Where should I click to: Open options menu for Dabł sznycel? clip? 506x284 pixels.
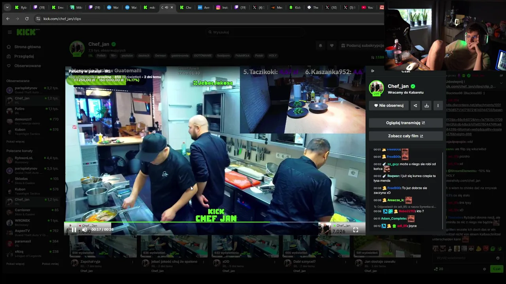point(346,262)
